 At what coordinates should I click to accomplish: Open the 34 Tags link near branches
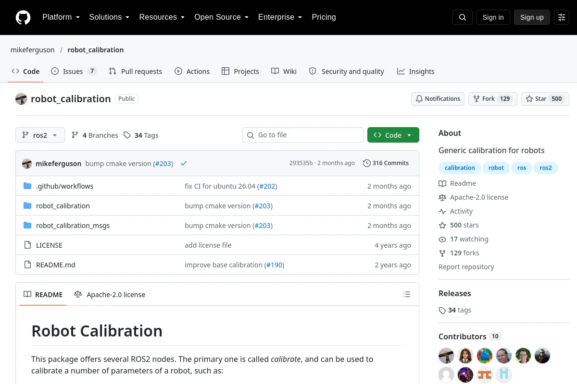click(x=141, y=135)
